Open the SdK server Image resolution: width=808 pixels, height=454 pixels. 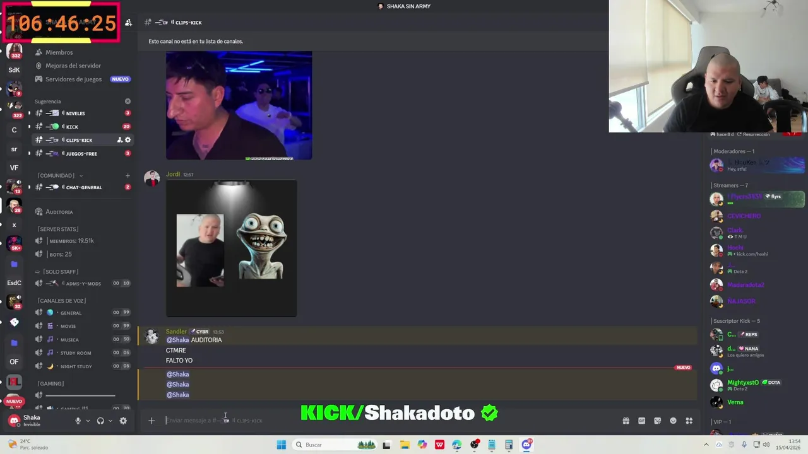14,70
